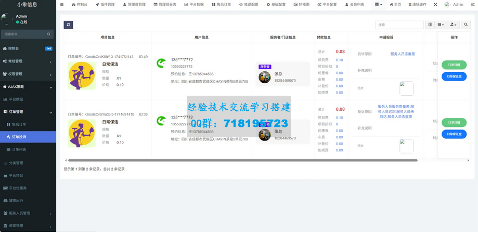Open the 管理员日志 tab
Image resolution: width=478 pixels, height=233 pixels.
(x=165, y=5)
